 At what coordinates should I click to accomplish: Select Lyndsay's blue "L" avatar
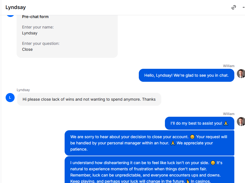coord(10,98)
